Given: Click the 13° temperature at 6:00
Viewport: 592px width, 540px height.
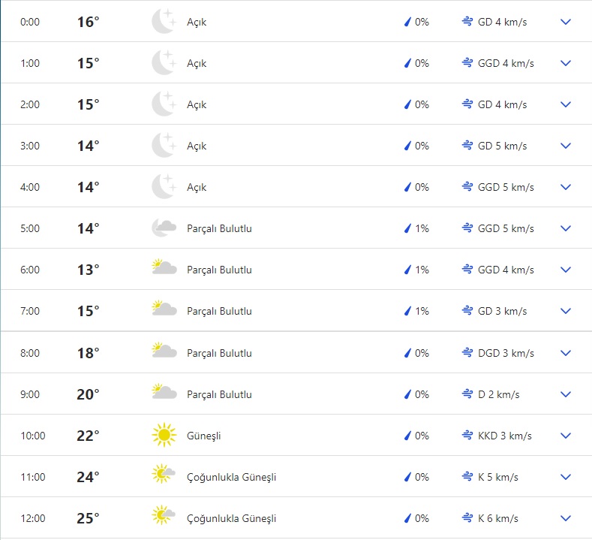Looking at the screenshot, I should 88,270.
